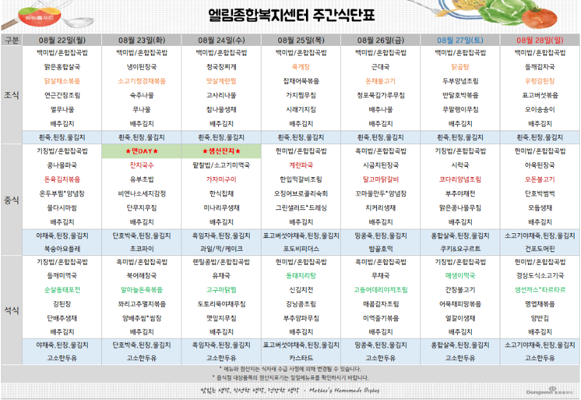Click the green 동태지리탕 cell
The image size is (581, 400).
pos(301,276)
